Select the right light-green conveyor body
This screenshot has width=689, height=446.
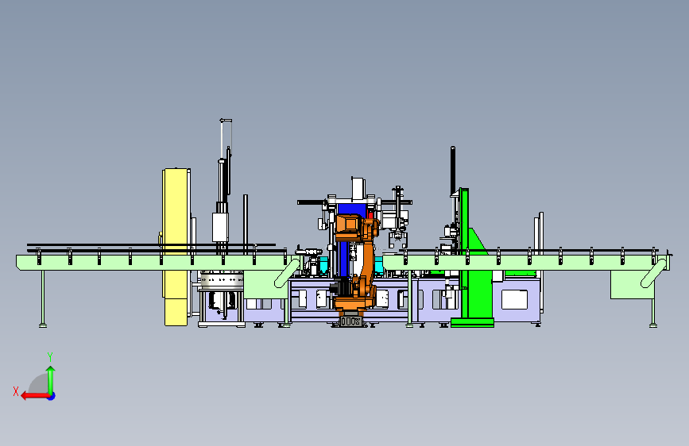click(525, 263)
